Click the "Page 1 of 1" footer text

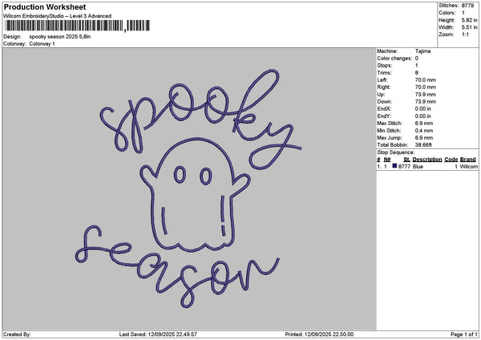(464, 334)
